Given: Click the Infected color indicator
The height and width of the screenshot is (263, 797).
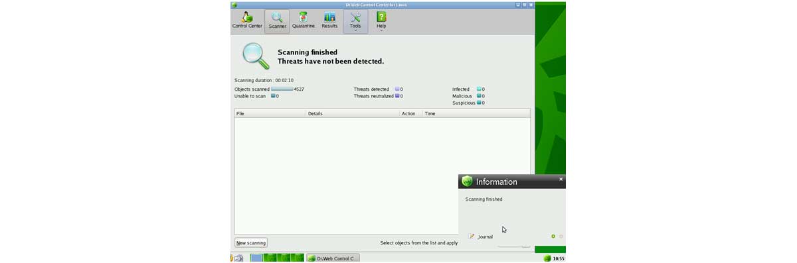Looking at the screenshot, I should click(x=479, y=89).
